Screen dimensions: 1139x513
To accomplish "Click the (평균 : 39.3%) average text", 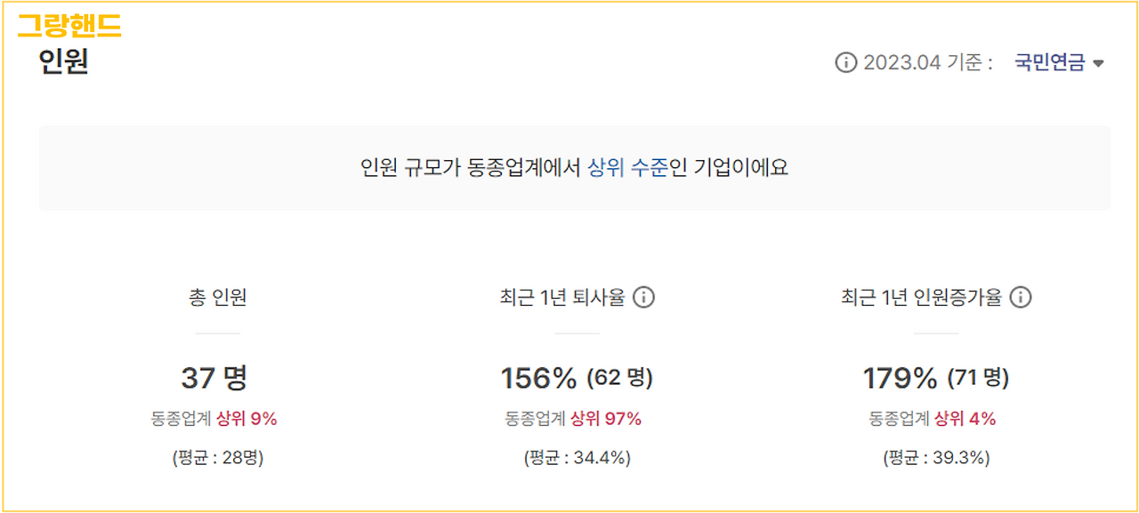I will [936, 459].
